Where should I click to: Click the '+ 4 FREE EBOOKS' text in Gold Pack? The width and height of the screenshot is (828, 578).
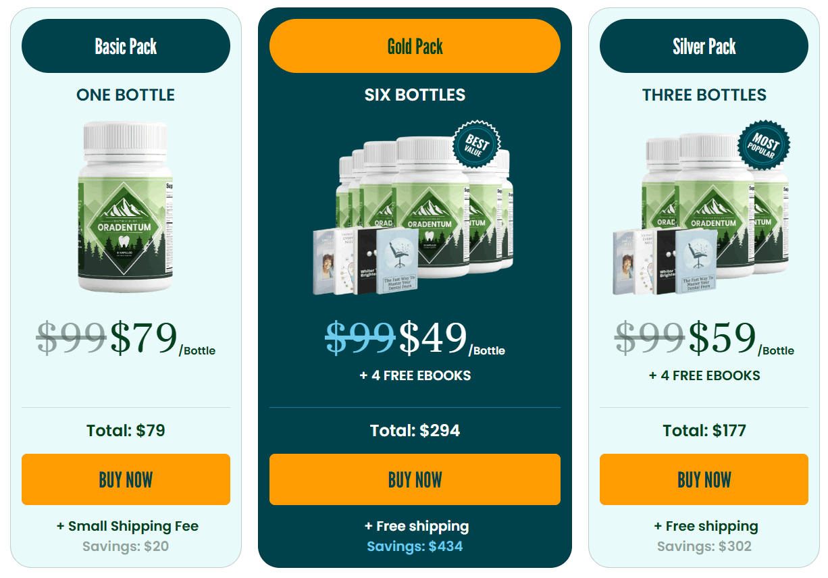point(415,375)
